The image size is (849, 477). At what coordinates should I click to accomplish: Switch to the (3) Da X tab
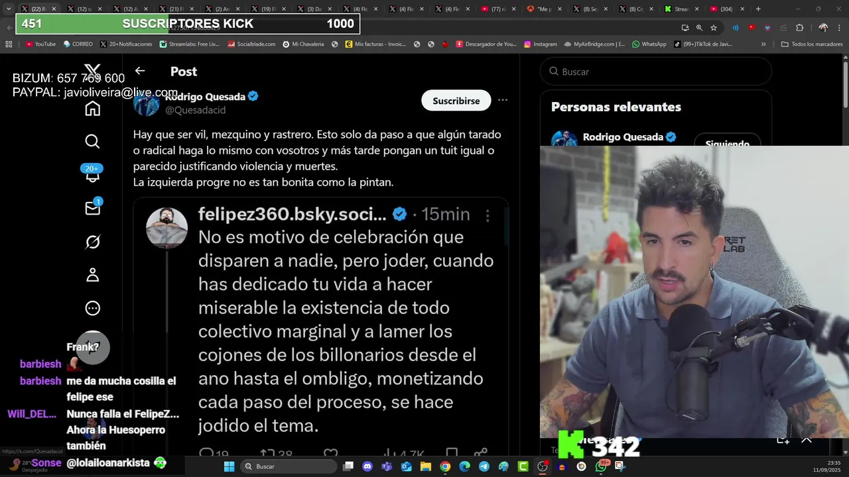point(314,9)
